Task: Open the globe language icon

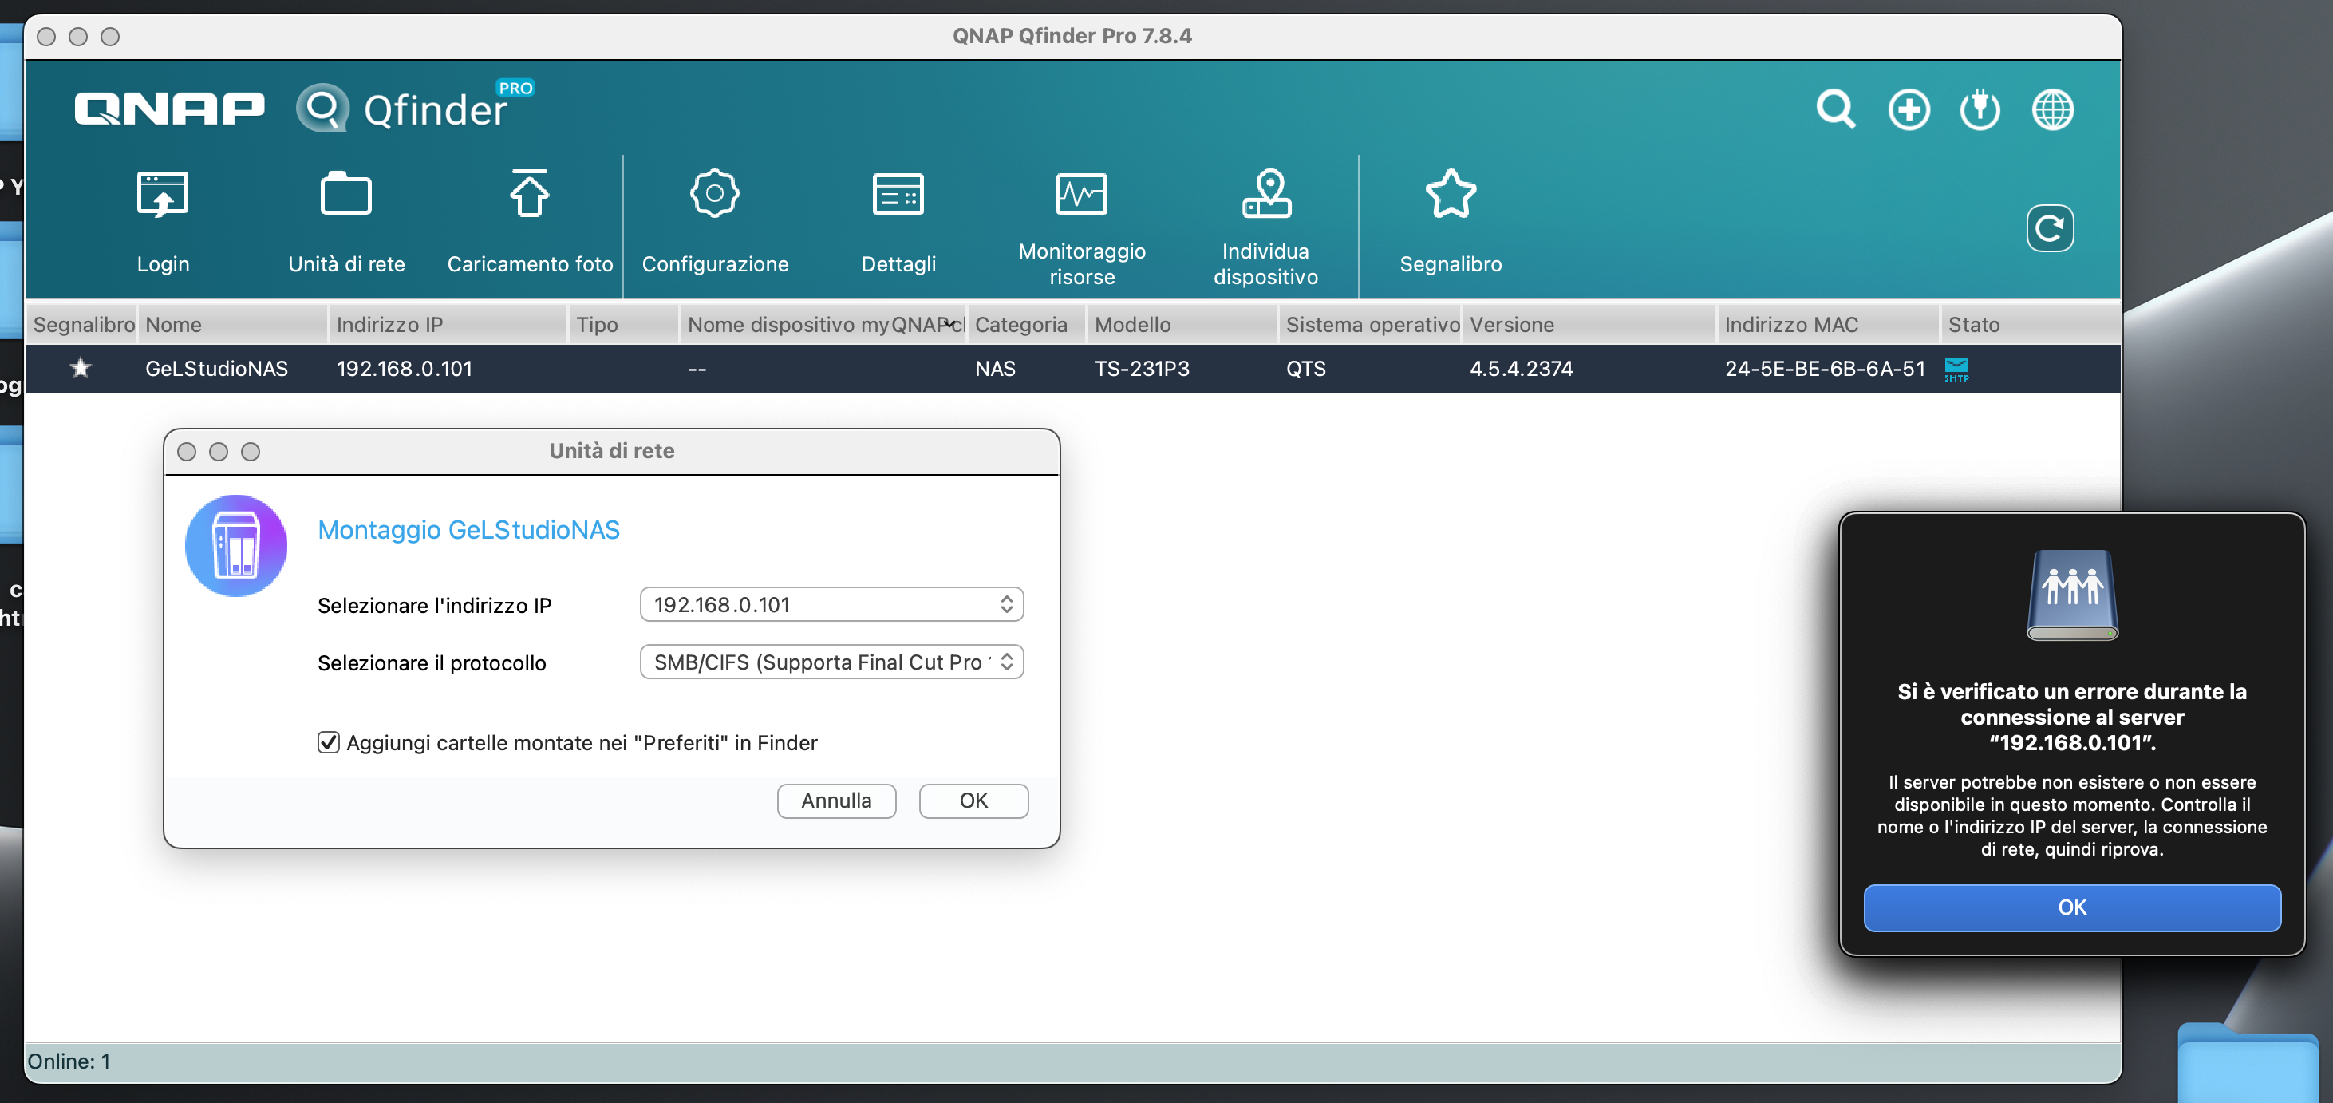Action: 2052,109
